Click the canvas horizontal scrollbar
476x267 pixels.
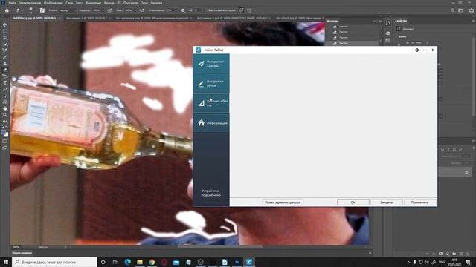pos(220,247)
